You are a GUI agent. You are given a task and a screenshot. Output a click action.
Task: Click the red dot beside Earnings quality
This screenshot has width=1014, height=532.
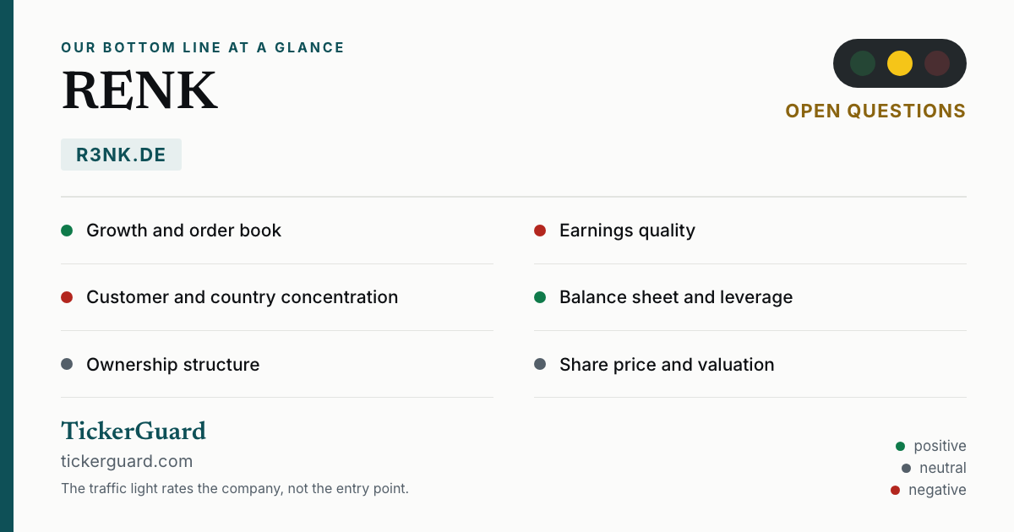pos(540,231)
